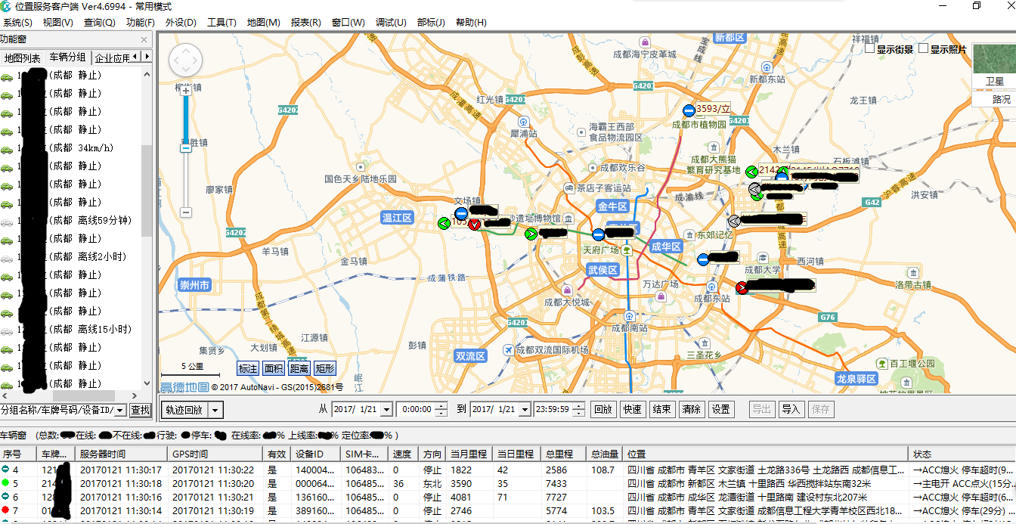1016x524 pixels.
Task: Select the 距离 distance measure tool
Action: (299, 369)
